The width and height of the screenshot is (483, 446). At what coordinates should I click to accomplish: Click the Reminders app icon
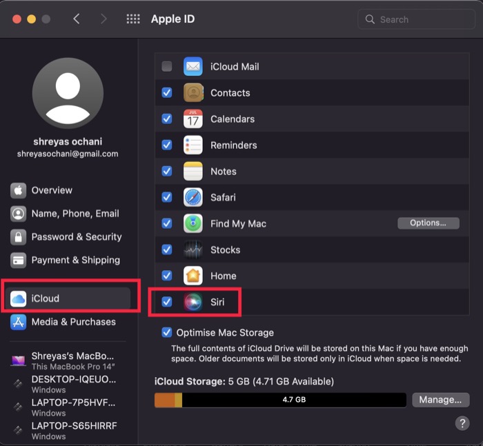(193, 145)
